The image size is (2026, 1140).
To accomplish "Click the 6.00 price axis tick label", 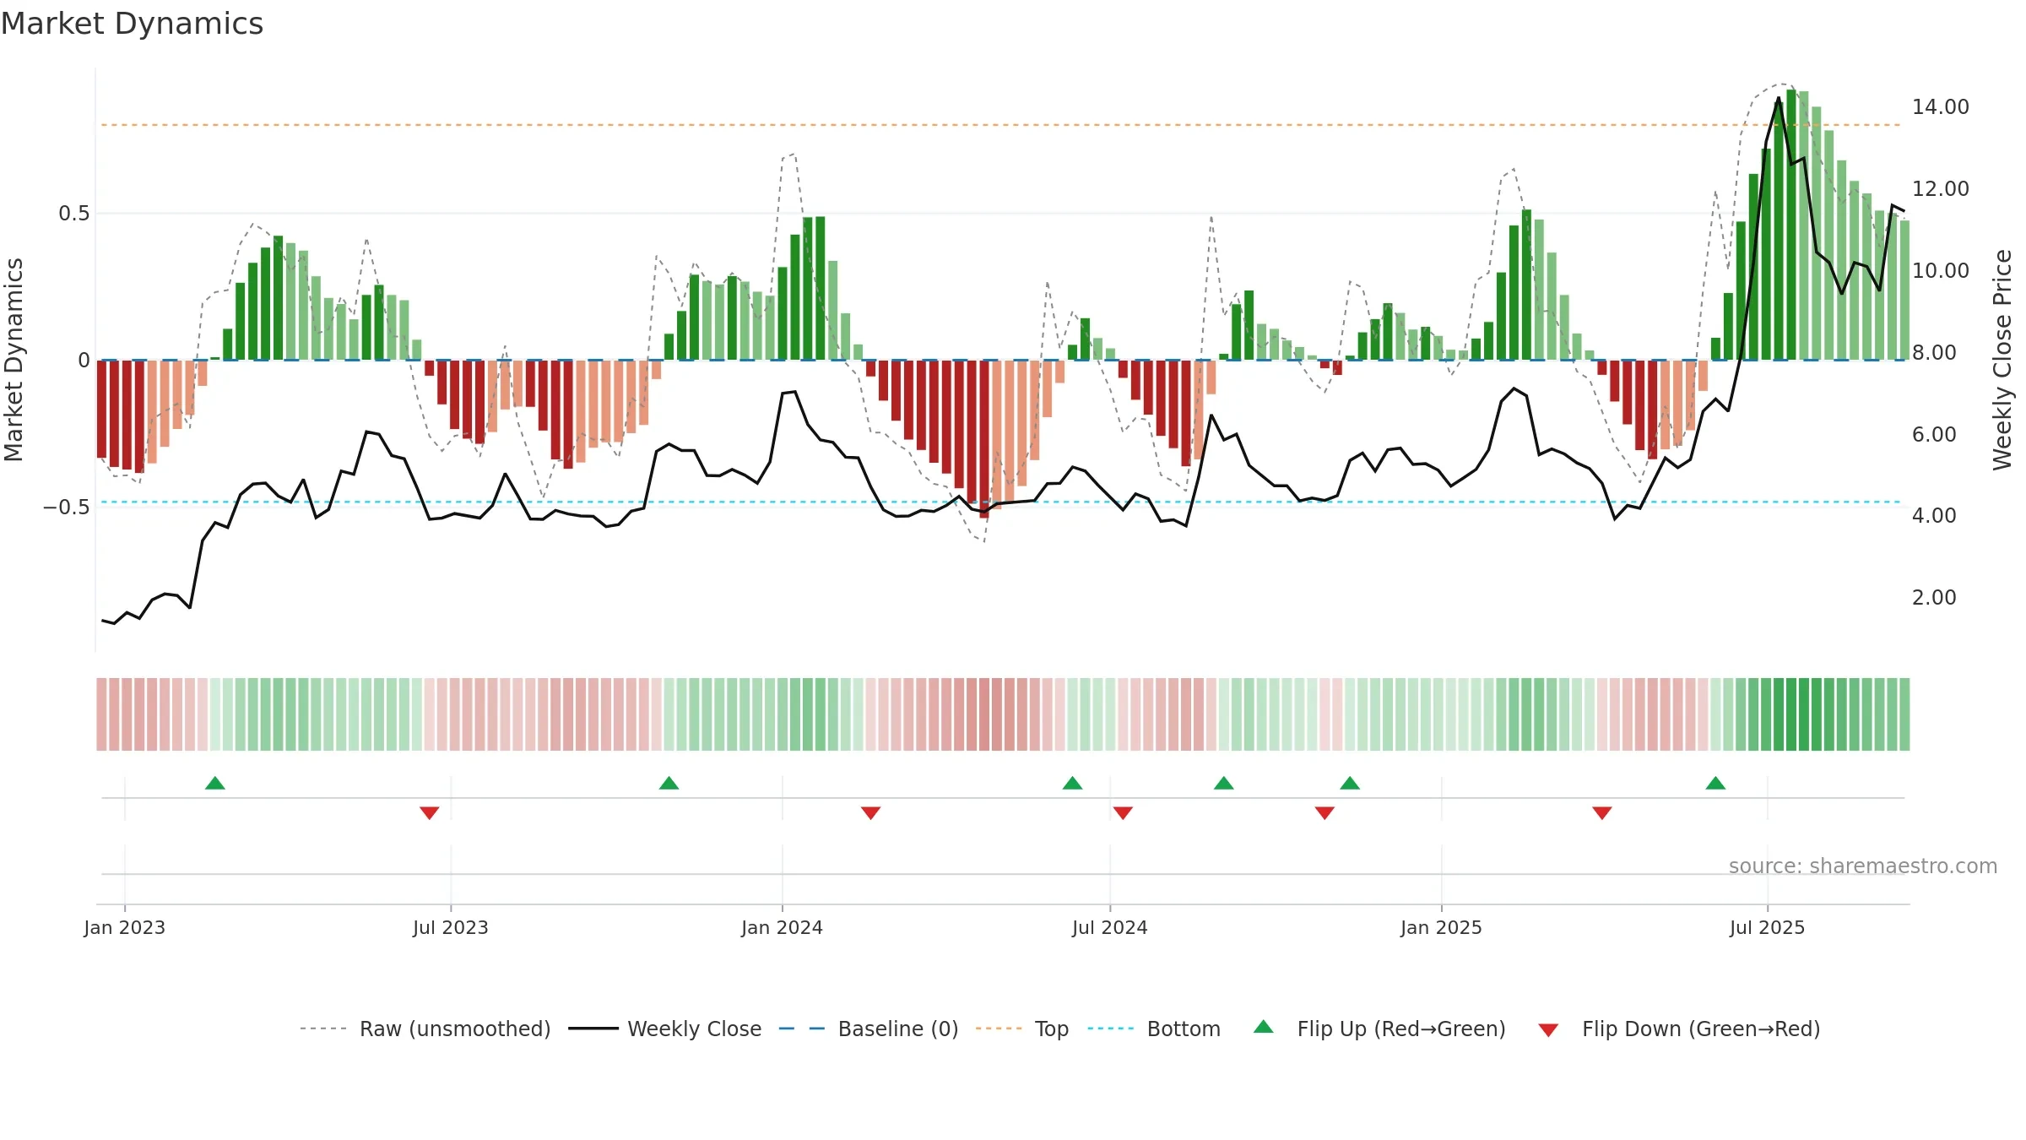I will tap(1934, 435).
